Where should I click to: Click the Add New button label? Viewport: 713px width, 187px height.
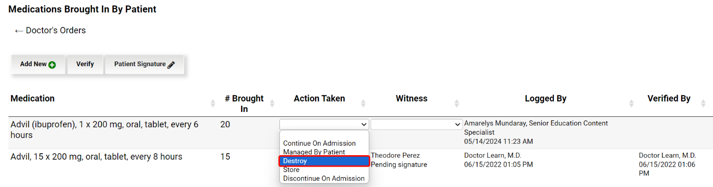33,64
